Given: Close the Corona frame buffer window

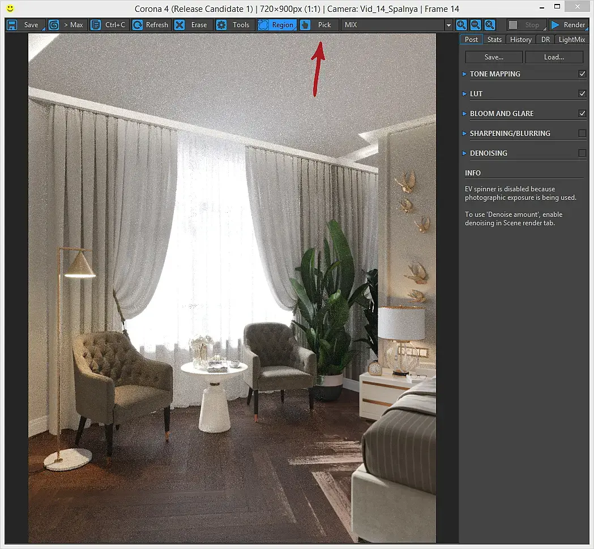Looking at the screenshot, I should coord(578,6).
